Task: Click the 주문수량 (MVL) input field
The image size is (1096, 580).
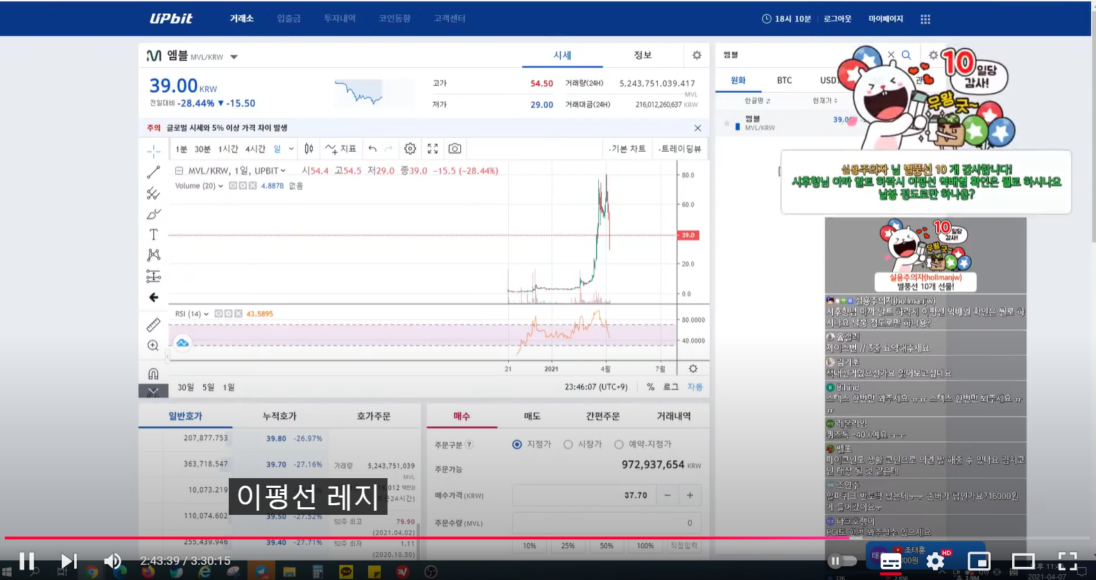Action: coord(607,523)
